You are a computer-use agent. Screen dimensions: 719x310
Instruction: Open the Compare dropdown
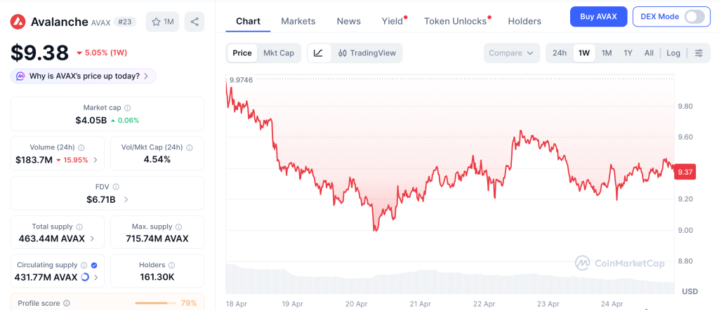pyautogui.click(x=511, y=53)
